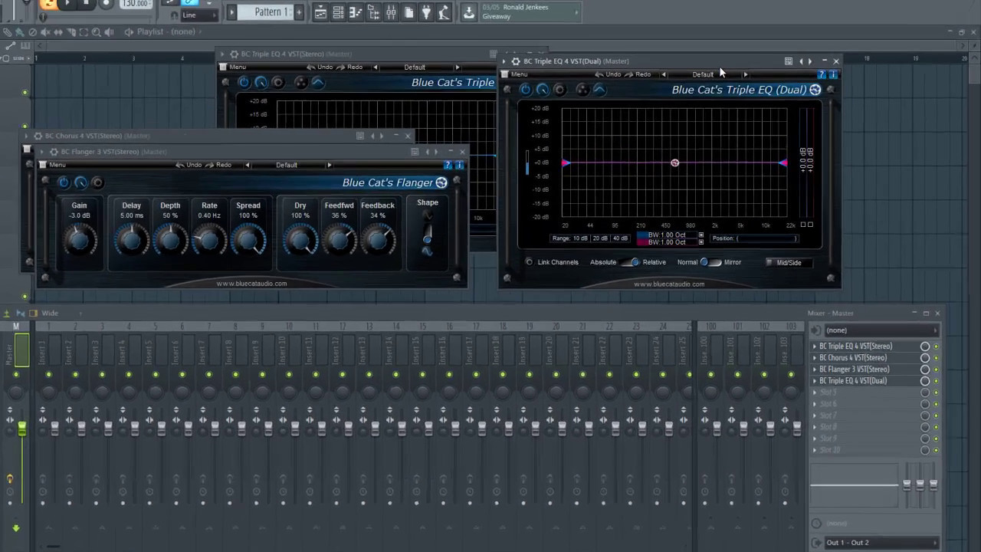Click the third round icon in Flanger header

97,182
